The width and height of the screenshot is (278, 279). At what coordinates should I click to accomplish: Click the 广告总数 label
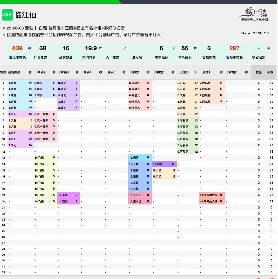(x=41, y=57)
